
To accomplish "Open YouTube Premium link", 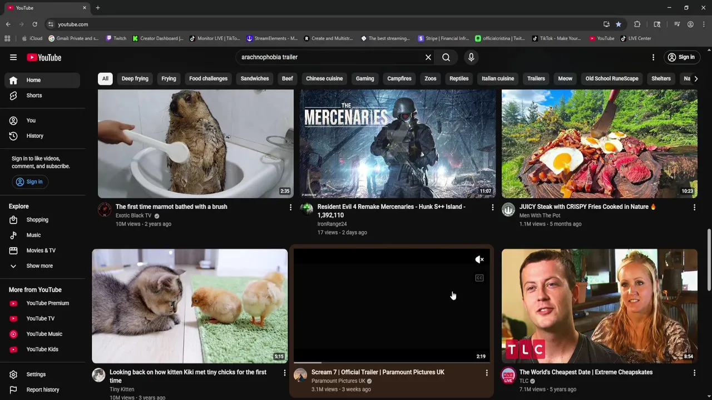I will pyautogui.click(x=42, y=303).
